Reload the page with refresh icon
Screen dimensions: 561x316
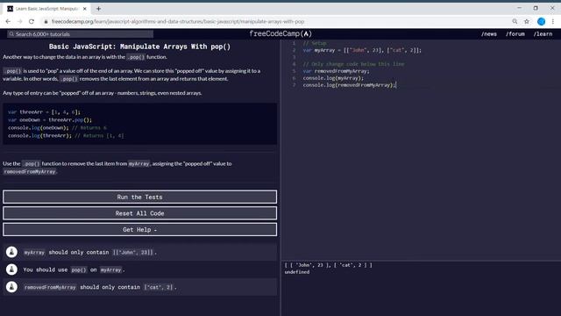[x=32, y=21]
